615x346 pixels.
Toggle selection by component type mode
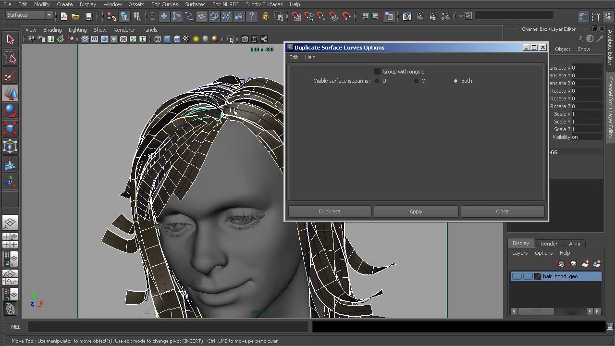click(x=137, y=16)
